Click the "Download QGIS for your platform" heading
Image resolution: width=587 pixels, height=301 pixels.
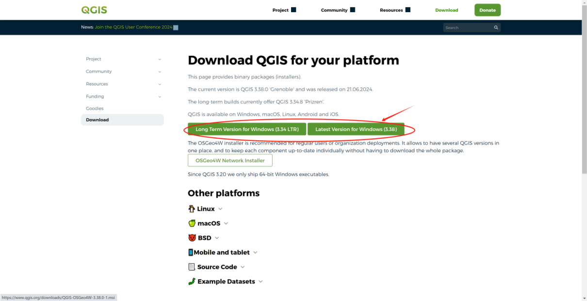coord(293,60)
